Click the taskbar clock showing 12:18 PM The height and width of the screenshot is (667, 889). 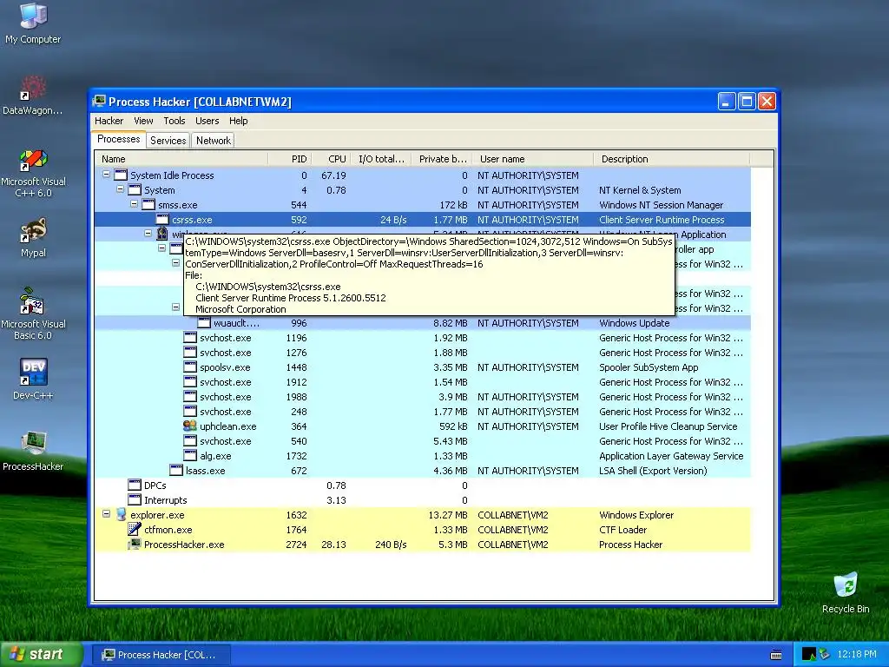pyautogui.click(x=856, y=654)
